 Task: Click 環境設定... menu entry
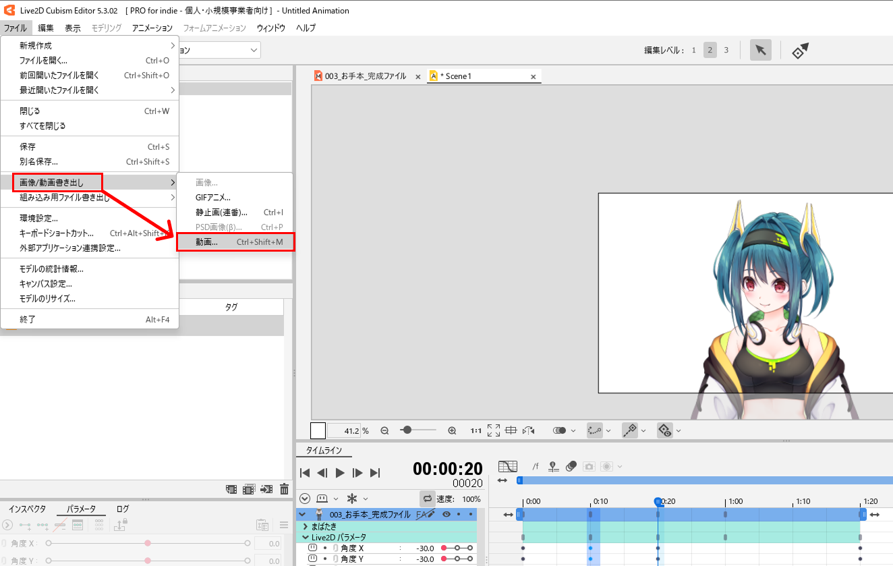coord(90,218)
